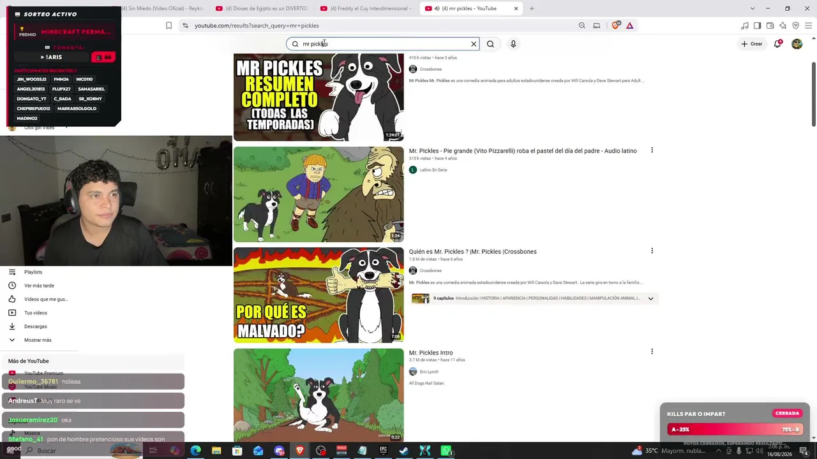Open more options for 'Mr. Pickles Intro'
The width and height of the screenshot is (817, 459).
pyautogui.click(x=652, y=352)
